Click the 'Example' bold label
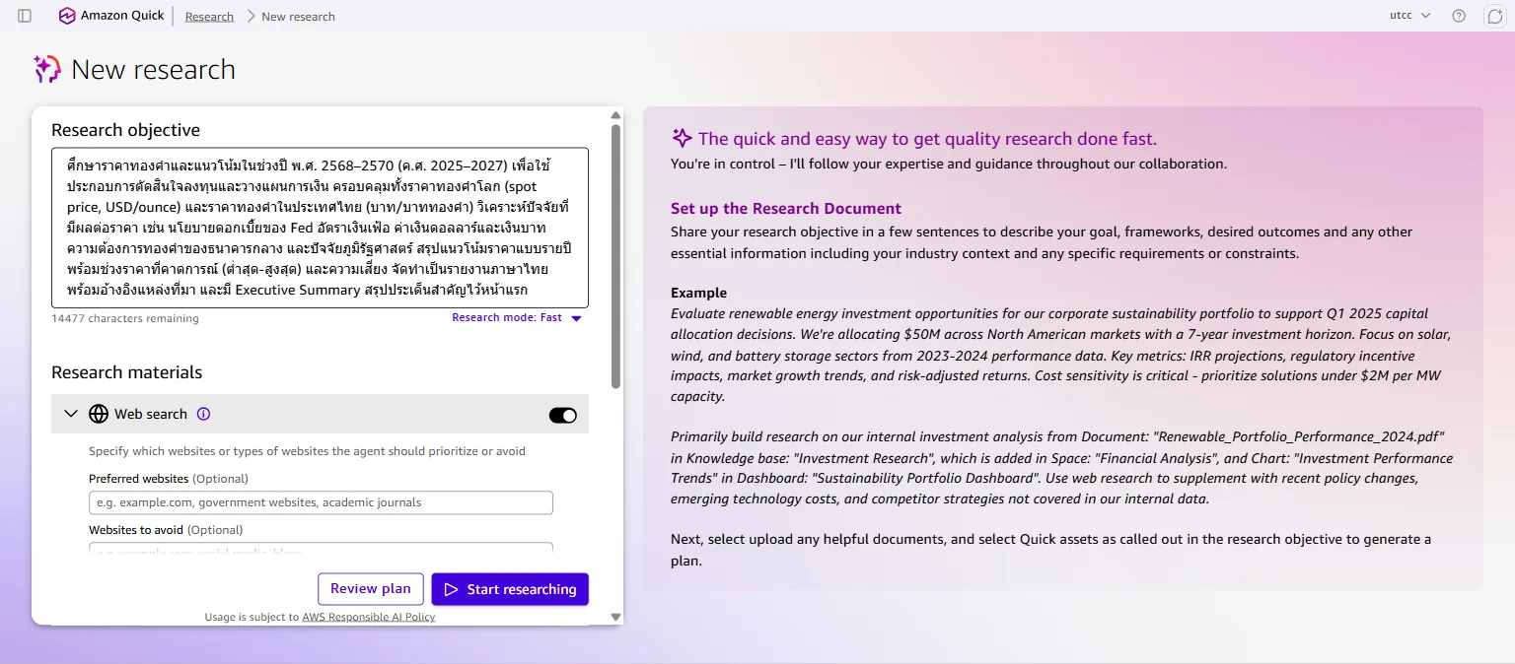This screenshot has height=664, width=1515. 698,293
